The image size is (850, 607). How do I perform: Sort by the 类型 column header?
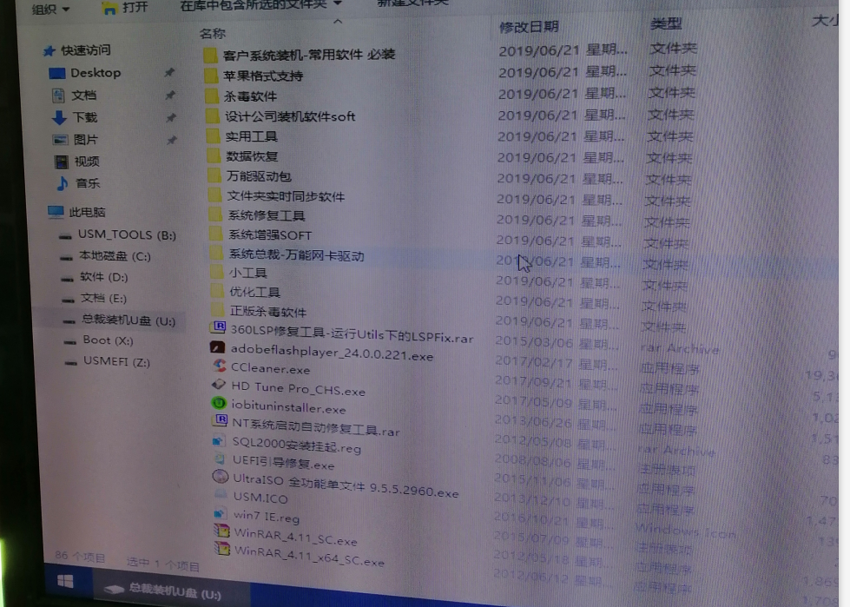coord(666,23)
